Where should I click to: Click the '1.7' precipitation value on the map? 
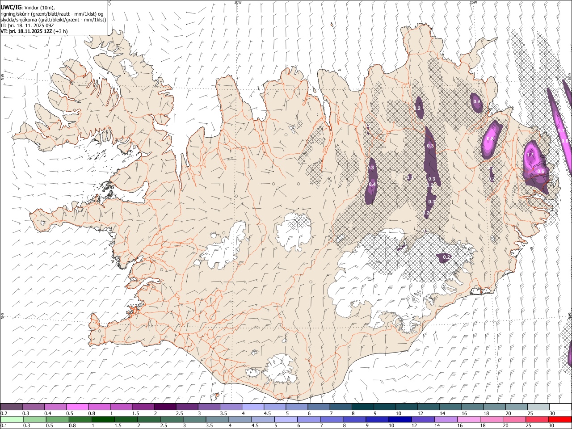tap(530, 155)
